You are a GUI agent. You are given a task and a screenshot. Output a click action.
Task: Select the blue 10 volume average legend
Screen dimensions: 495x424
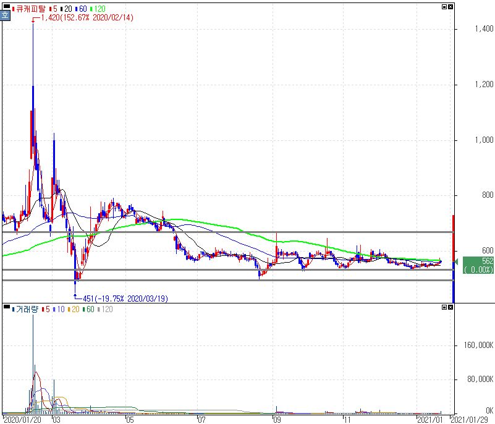tap(59, 309)
